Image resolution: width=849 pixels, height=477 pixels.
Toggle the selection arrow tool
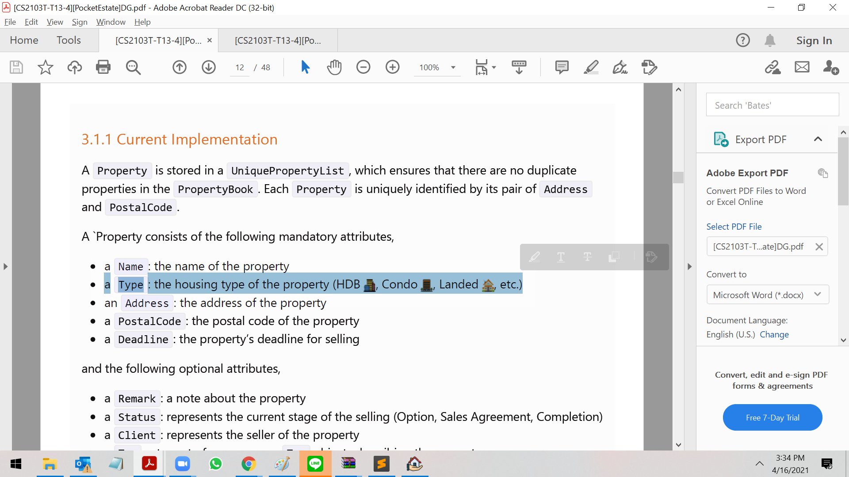click(x=305, y=67)
